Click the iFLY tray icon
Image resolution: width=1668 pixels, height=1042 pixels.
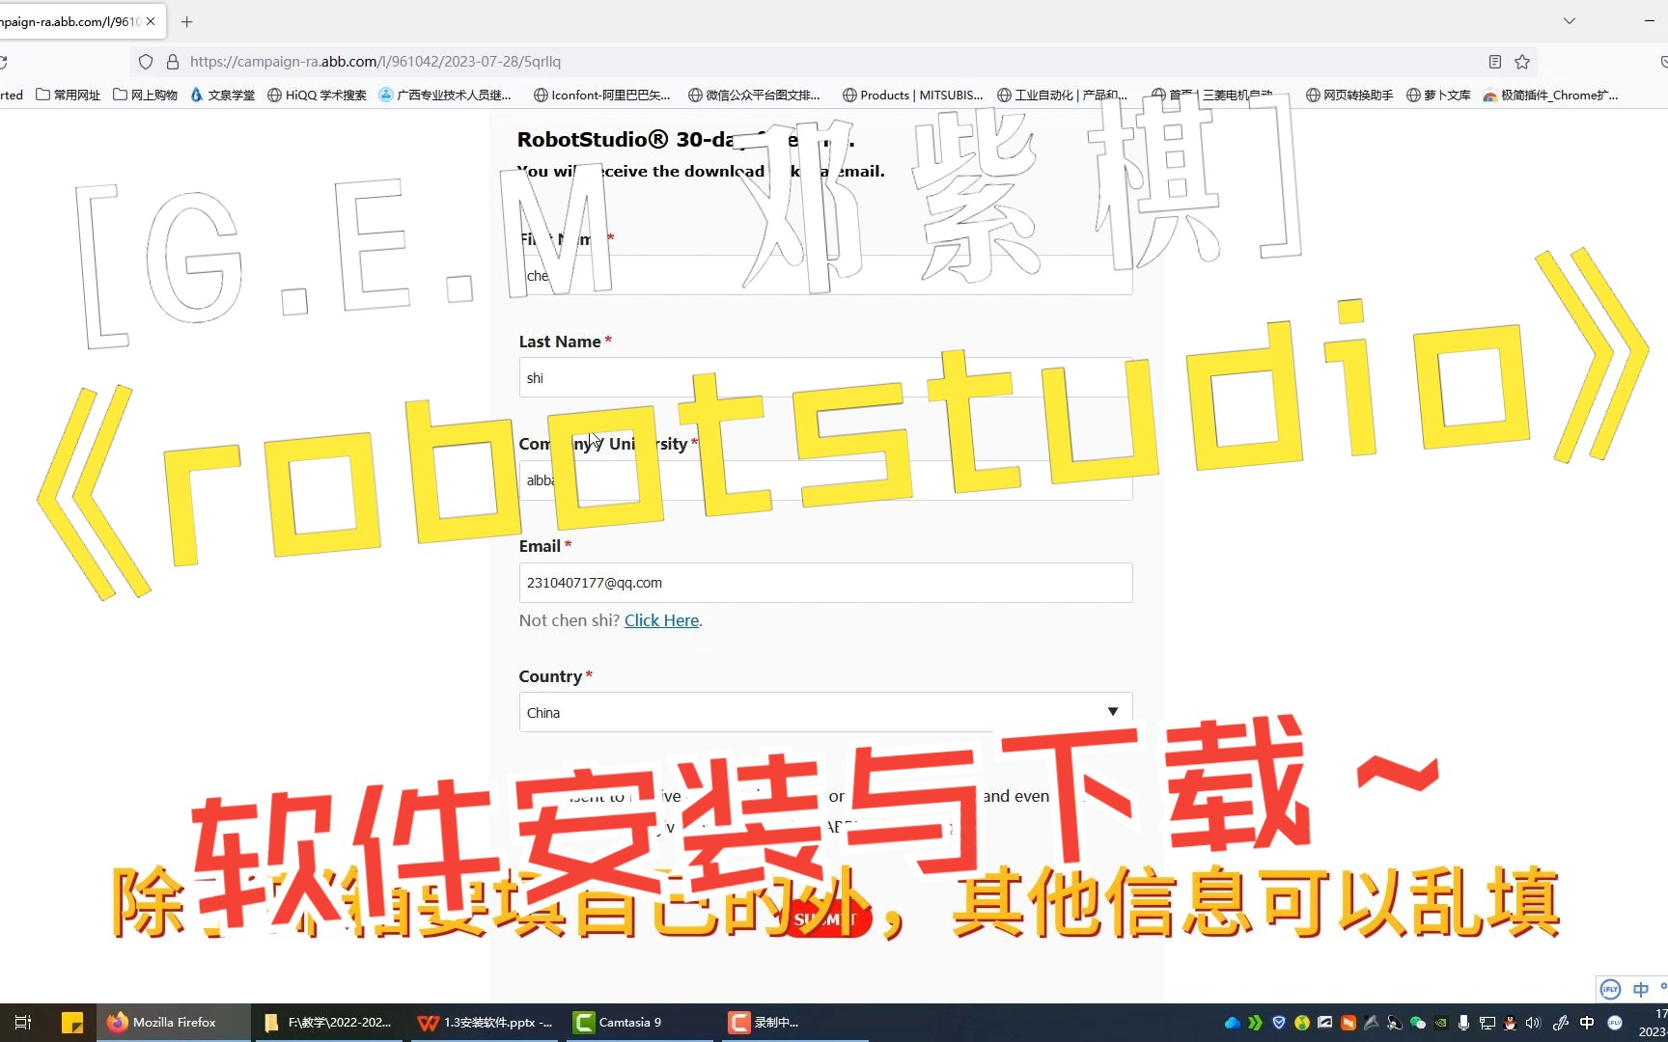(x=1615, y=1023)
